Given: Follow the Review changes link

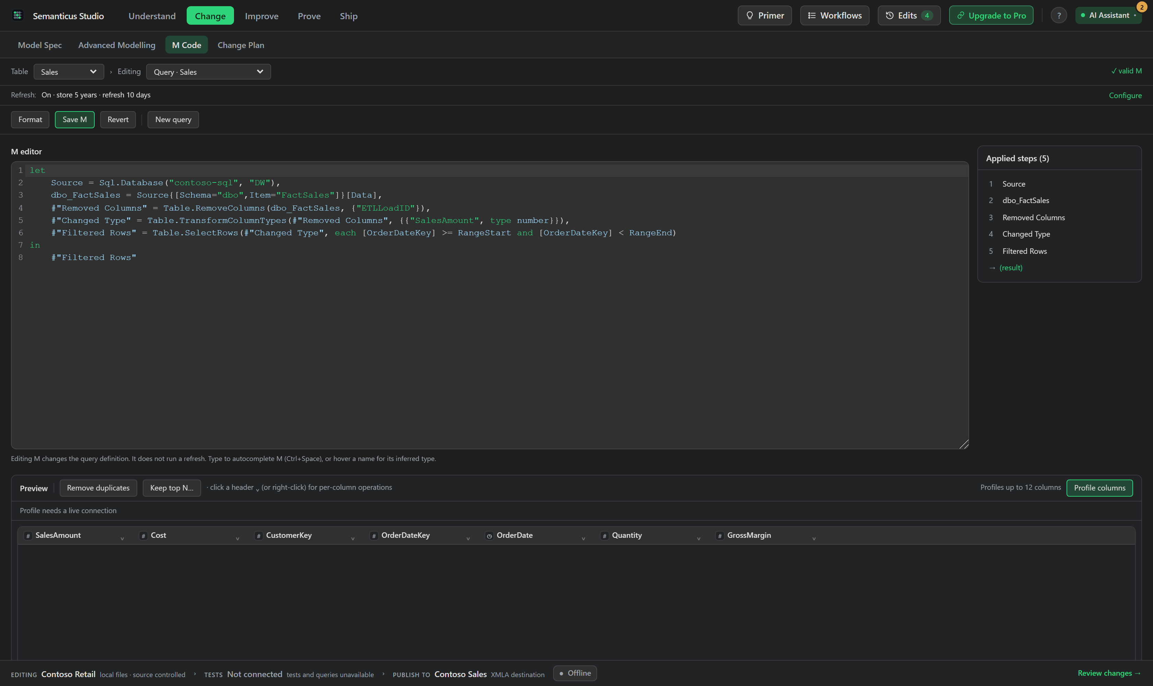Looking at the screenshot, I should point(1109,673).
